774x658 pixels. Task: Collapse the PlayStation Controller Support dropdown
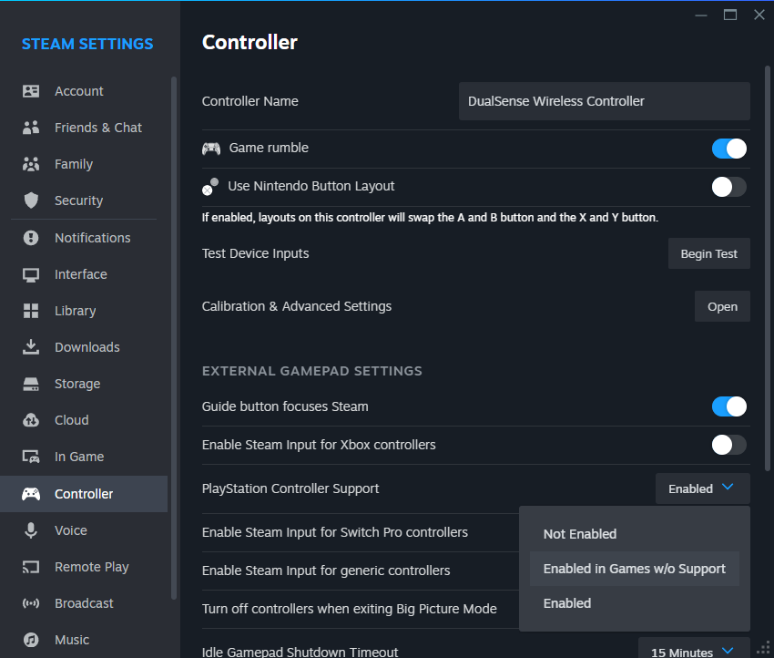(702, 488)
